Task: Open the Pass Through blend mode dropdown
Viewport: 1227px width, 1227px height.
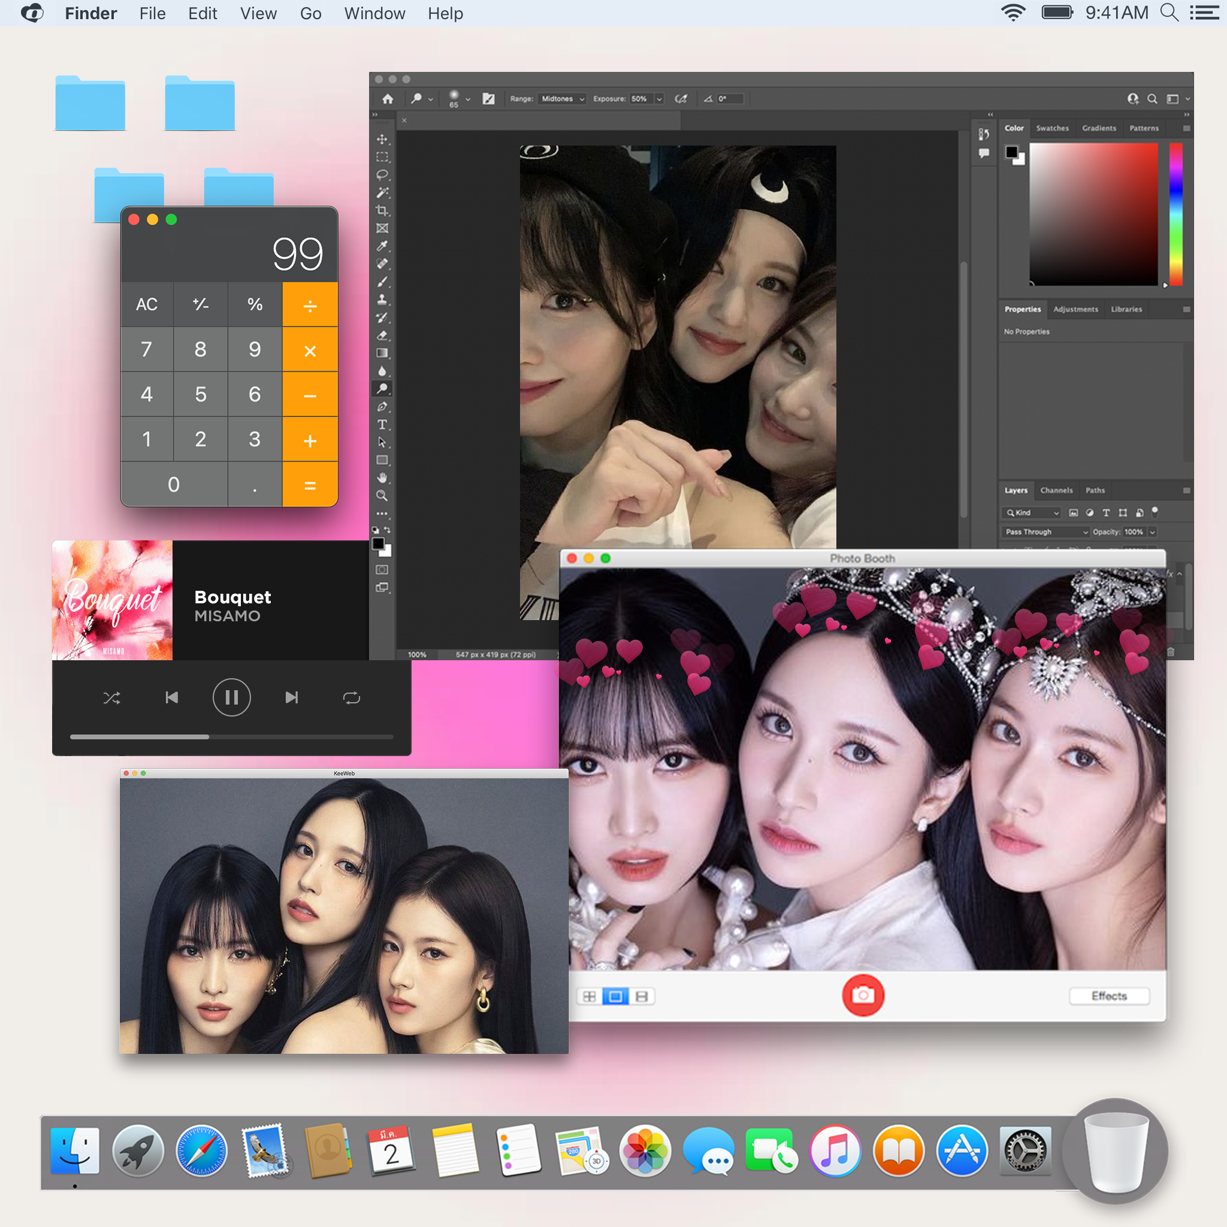Action: pyautogui.click(x=1046, y=531)
